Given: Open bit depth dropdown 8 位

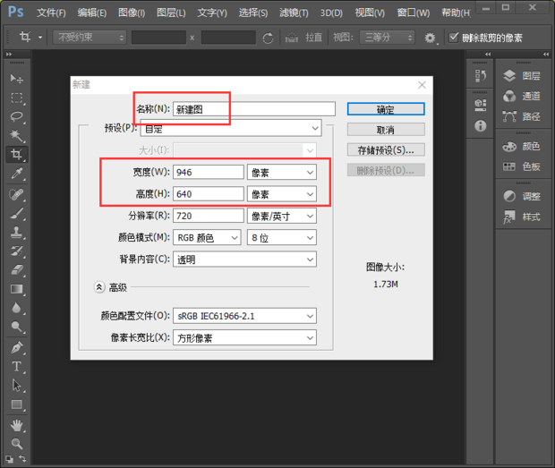Looking at the screenshot, I should 282,237.
